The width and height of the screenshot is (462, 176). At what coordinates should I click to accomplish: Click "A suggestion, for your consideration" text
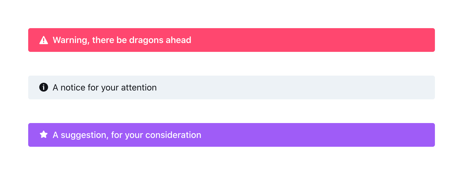tap(127, 135)
